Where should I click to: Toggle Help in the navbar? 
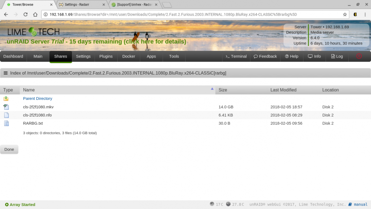(x=292, y=56)
